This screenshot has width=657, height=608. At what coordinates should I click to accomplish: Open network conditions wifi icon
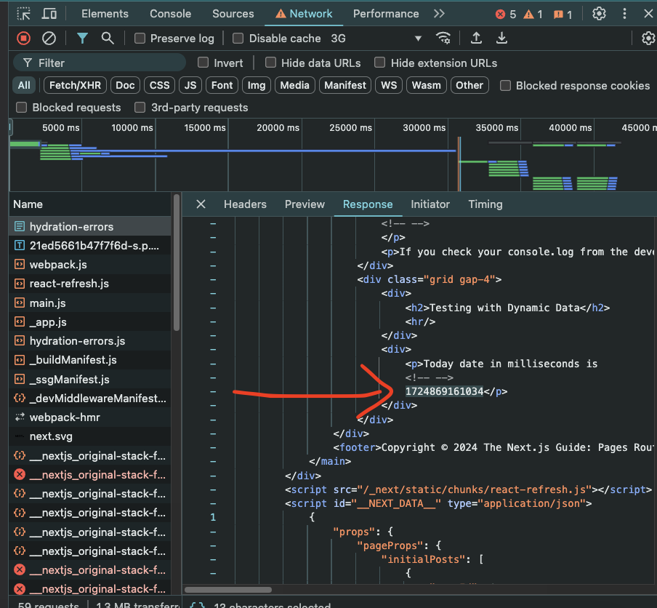point(443,39)
